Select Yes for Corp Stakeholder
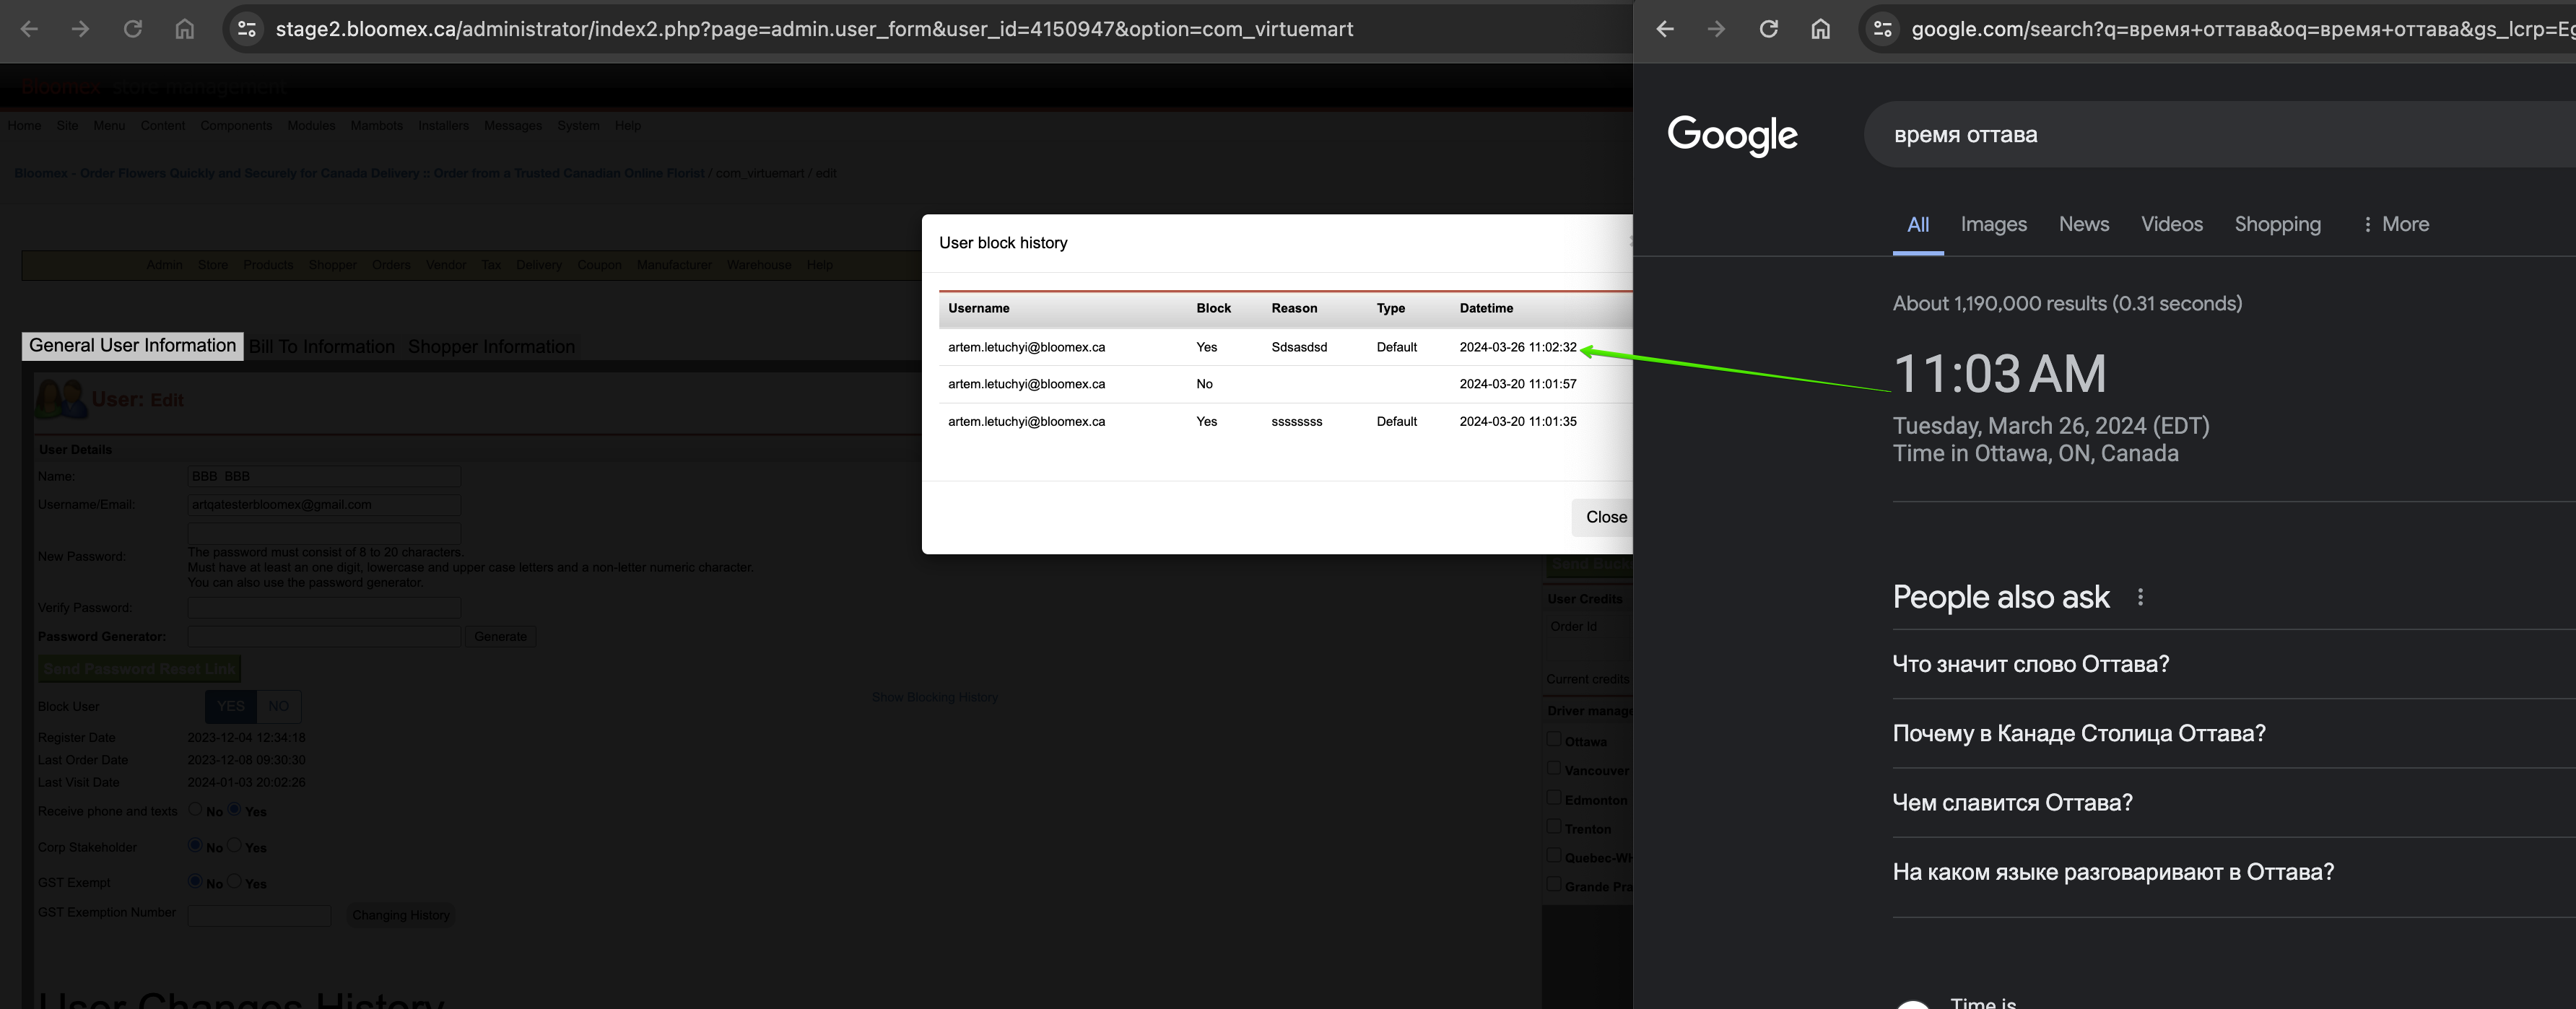Viewport: 2576px width, 1009px height. [234, 845]
